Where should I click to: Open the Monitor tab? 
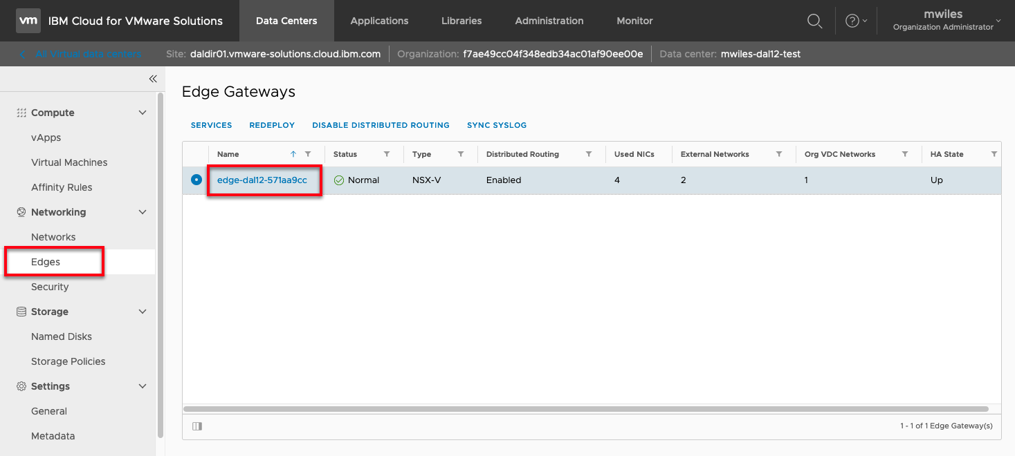(634, 21)
